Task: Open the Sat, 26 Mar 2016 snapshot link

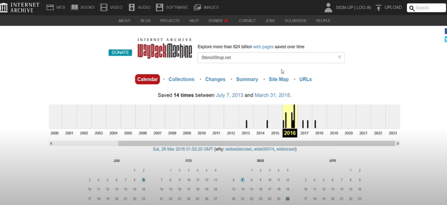Action: 183,149
